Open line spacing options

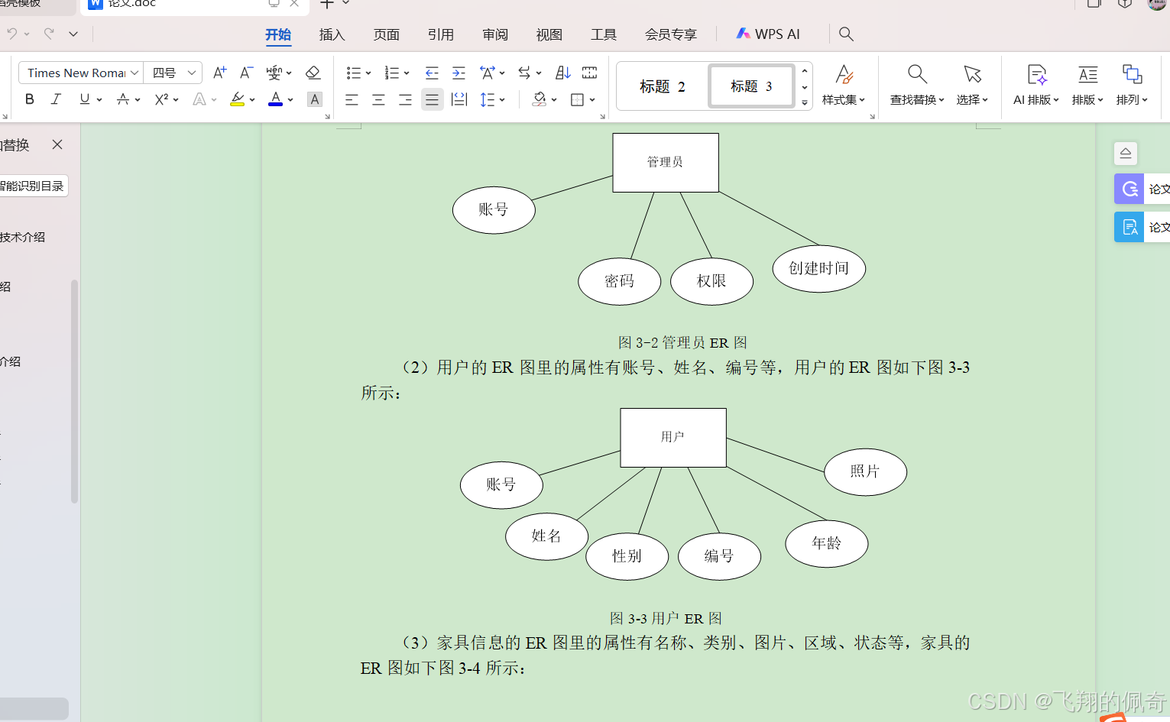(488, 99)
